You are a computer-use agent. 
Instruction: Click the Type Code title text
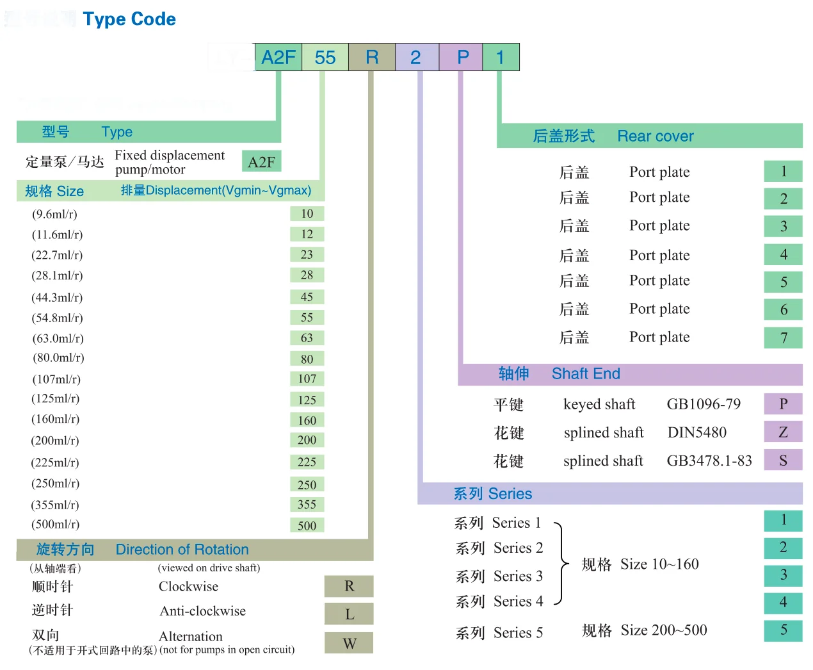pos(129,19)
